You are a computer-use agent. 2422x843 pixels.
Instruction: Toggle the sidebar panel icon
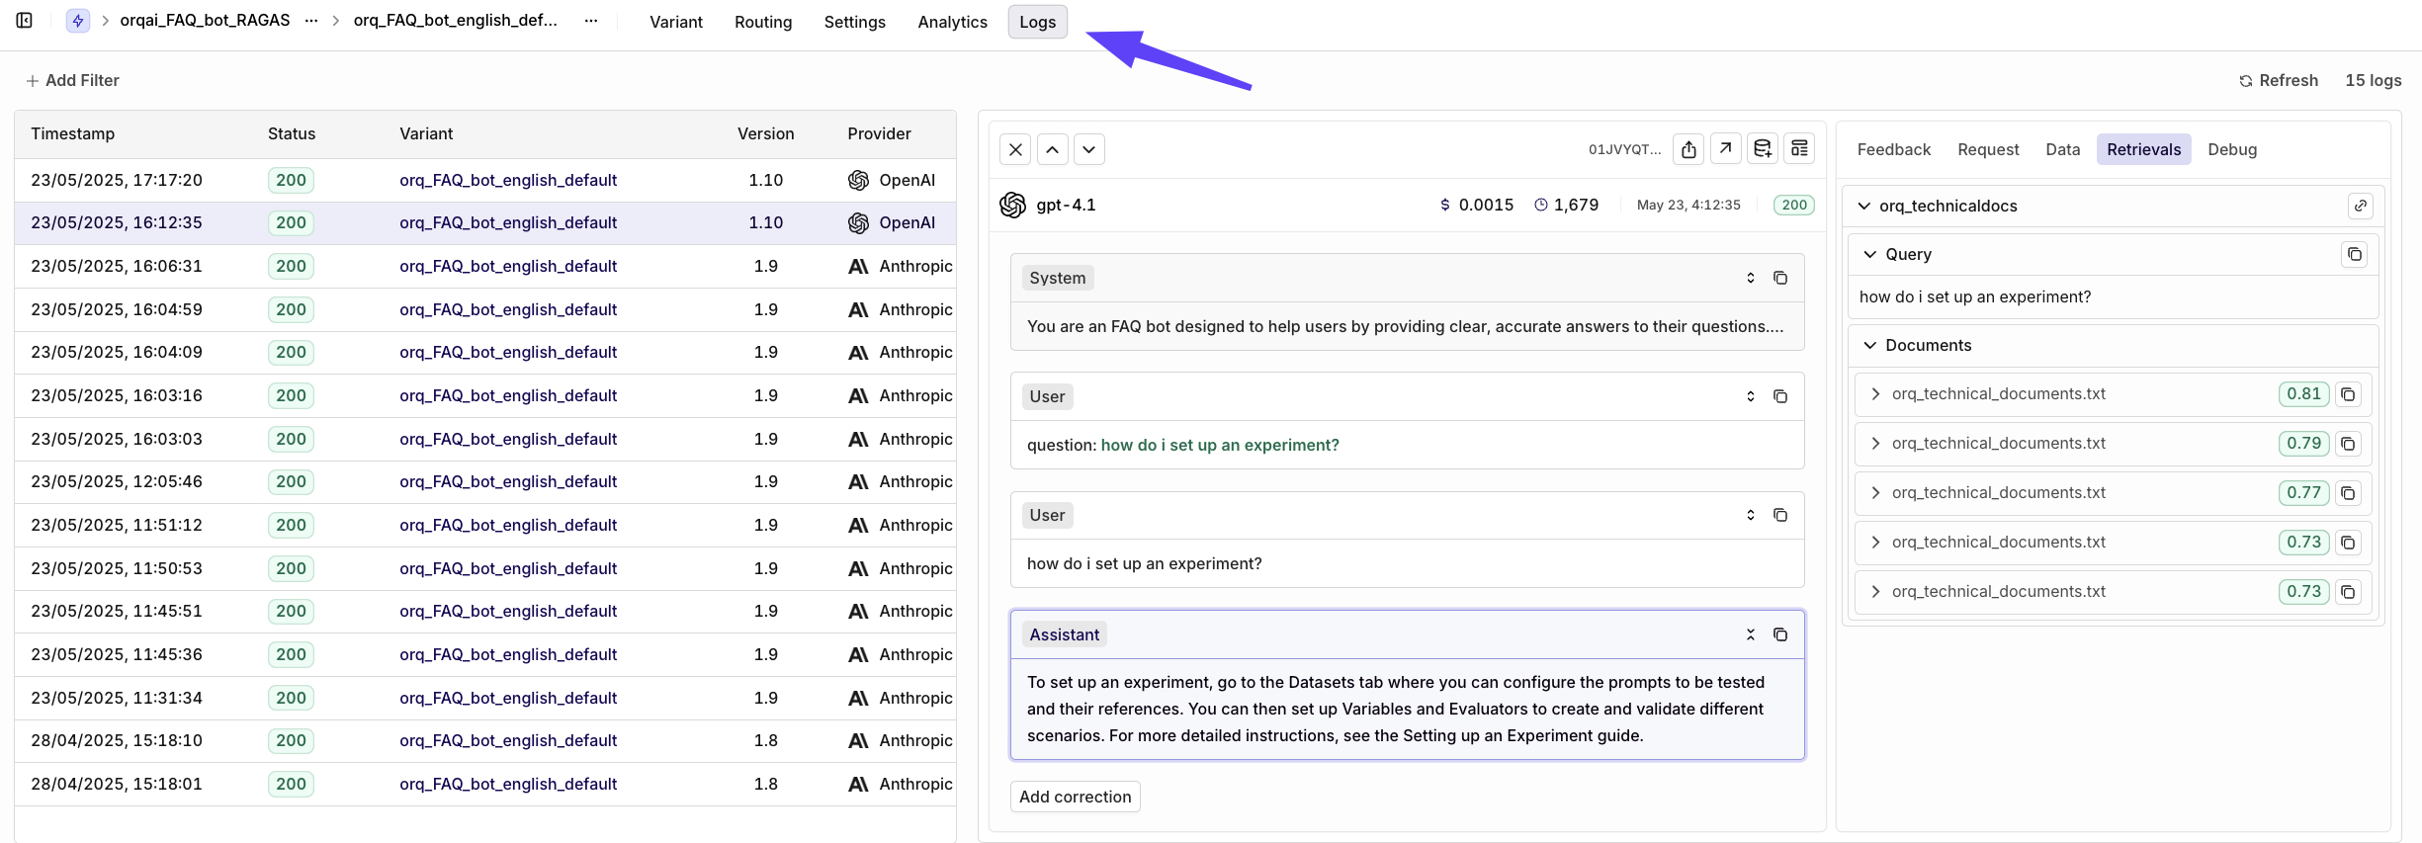click(x=25, y=20)
